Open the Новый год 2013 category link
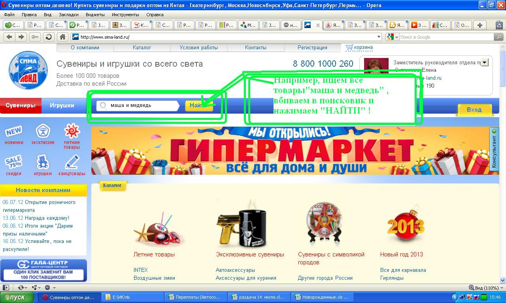 point(402,254)
